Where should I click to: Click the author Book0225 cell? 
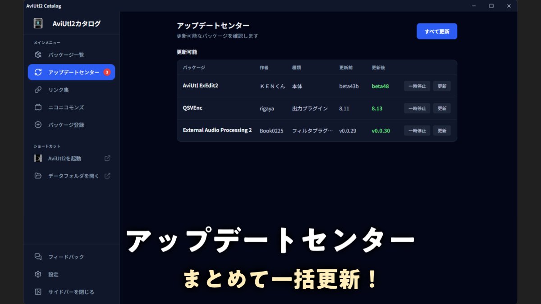click(x=271, y=131)
